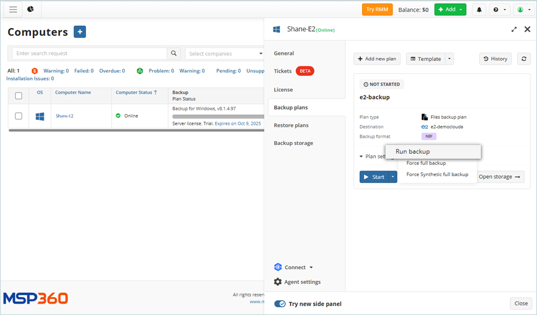The image size is (537, 315).
Task: Click the blue plus add computer icon
Action: (x=80, y=32)
